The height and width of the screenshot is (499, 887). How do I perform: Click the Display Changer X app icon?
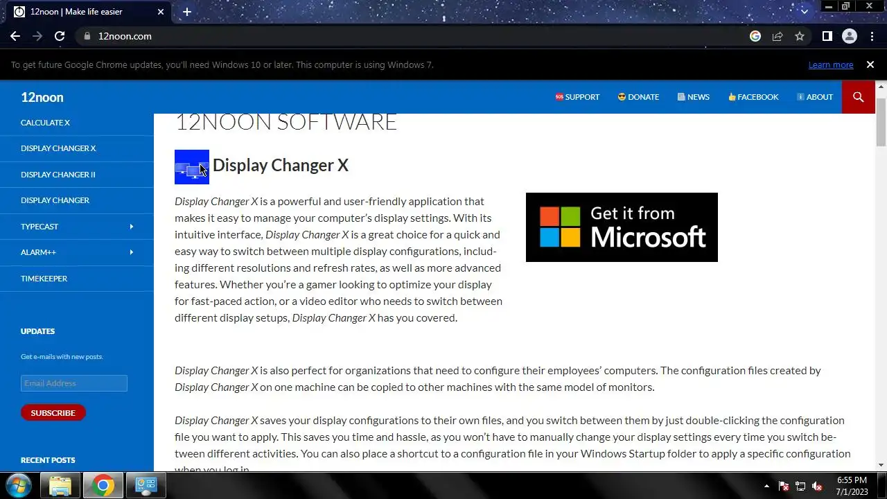pos(192,167)
